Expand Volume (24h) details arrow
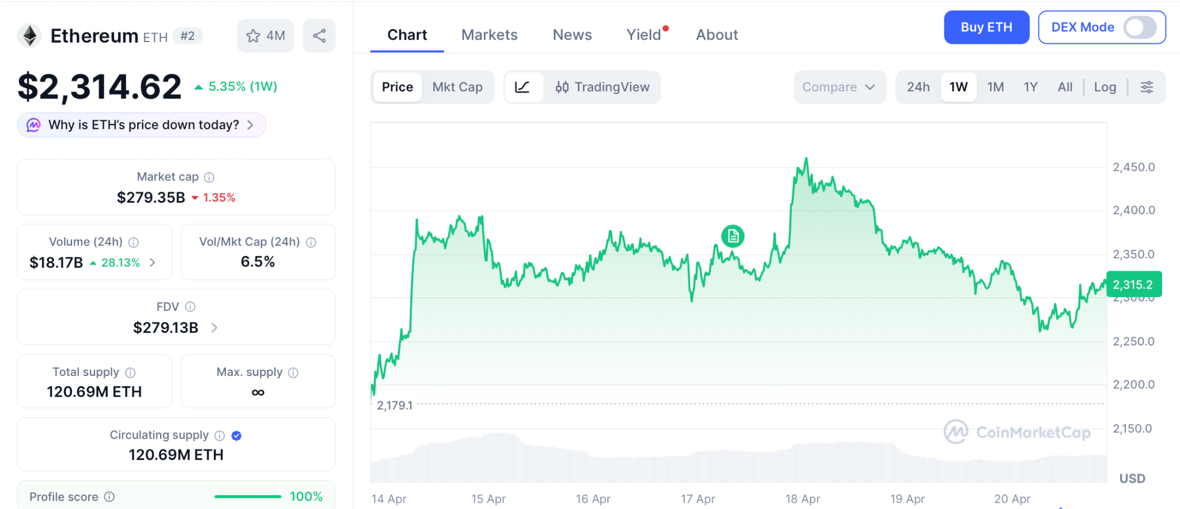The image size is (1180, 509). point(153,263)
